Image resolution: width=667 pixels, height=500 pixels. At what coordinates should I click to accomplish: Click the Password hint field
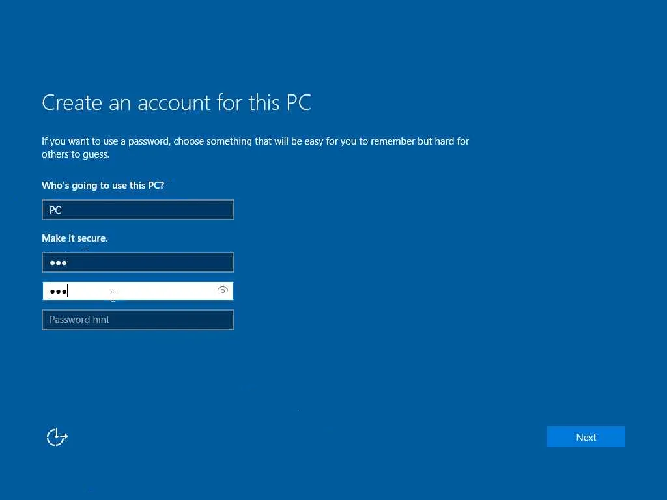tap(138, 320)
